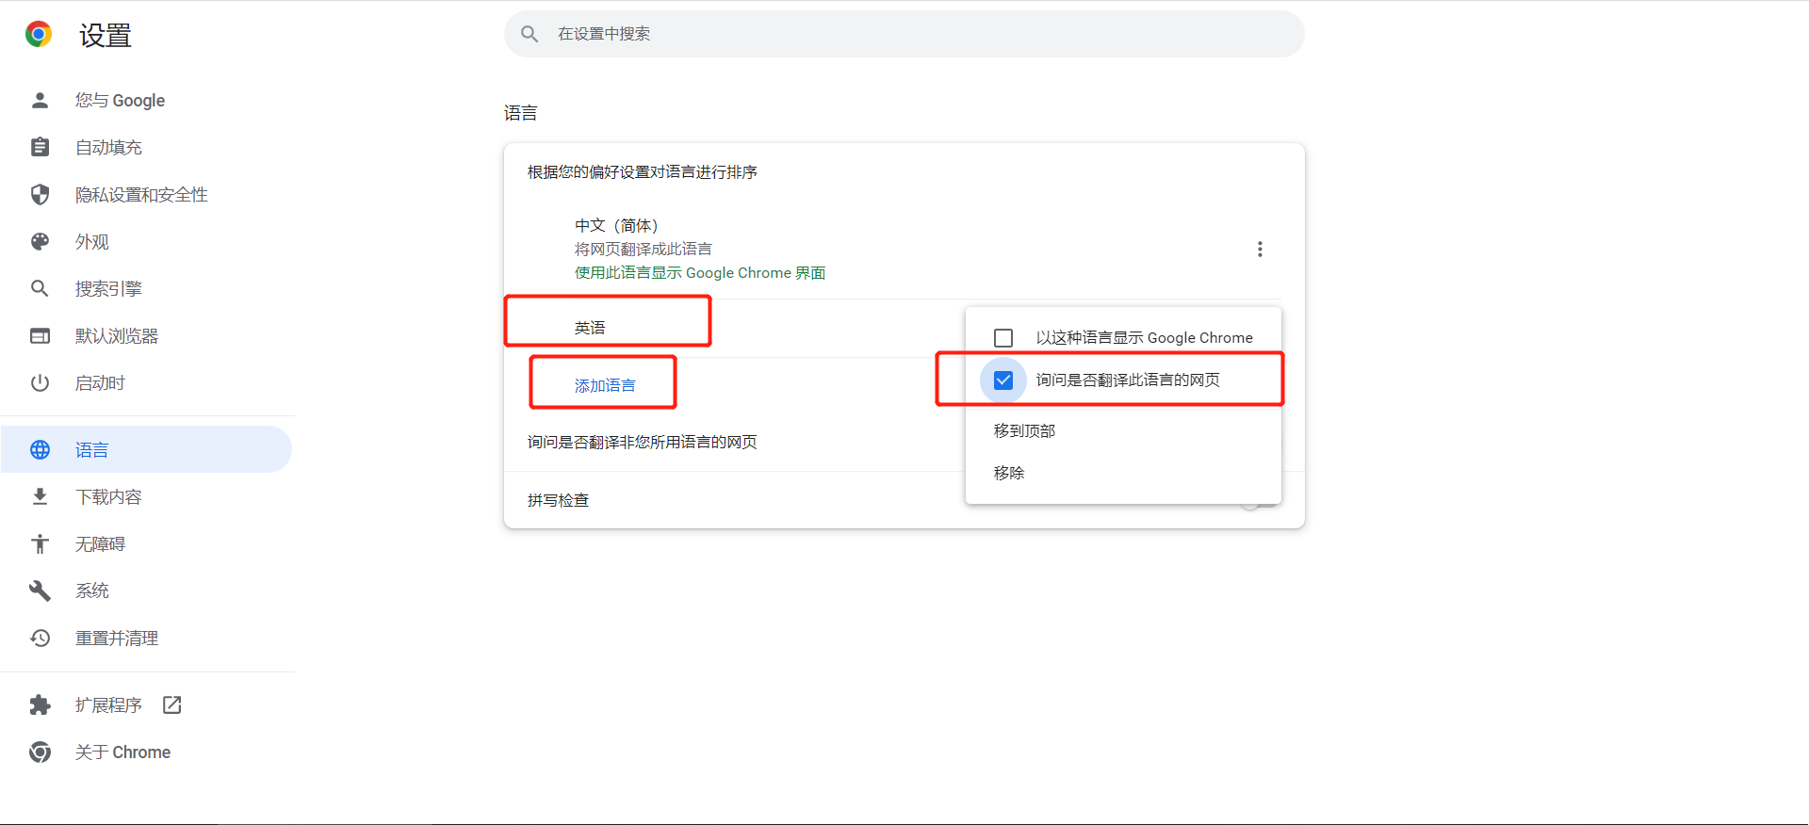Click the Chrome logo beside 设置
The image size is (1809, 825).
[39, 35]
